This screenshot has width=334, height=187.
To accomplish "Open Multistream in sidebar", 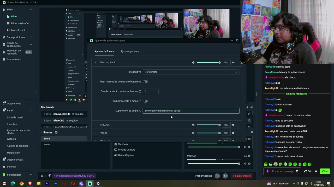I will point(13,153).
